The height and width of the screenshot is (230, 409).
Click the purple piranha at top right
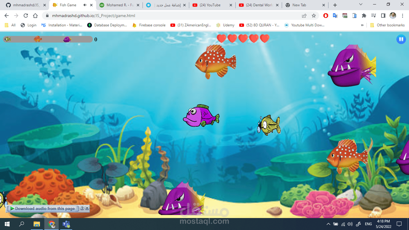click(x=352, y=66)
